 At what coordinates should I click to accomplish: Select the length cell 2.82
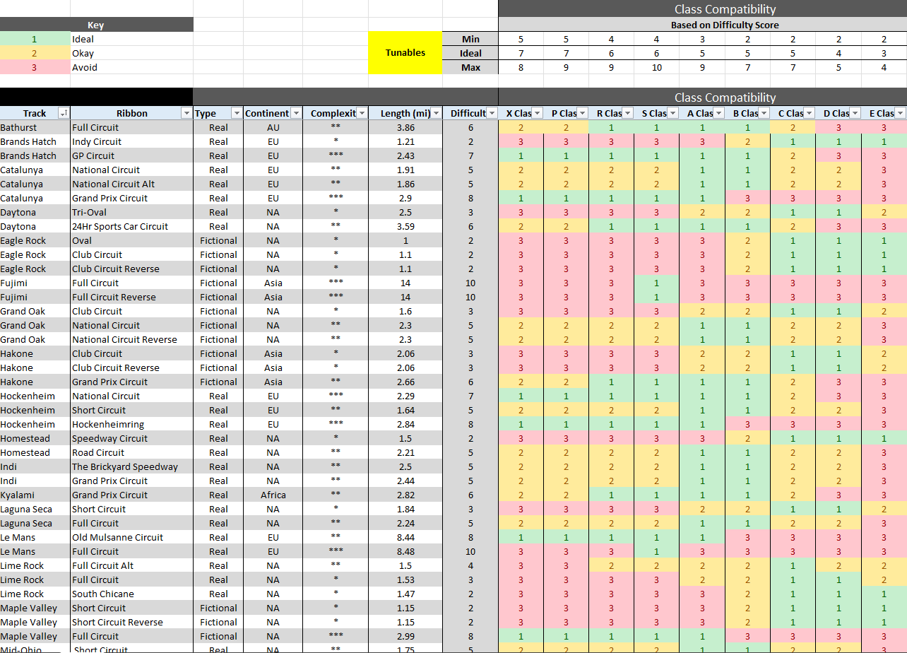coord(405,495)
